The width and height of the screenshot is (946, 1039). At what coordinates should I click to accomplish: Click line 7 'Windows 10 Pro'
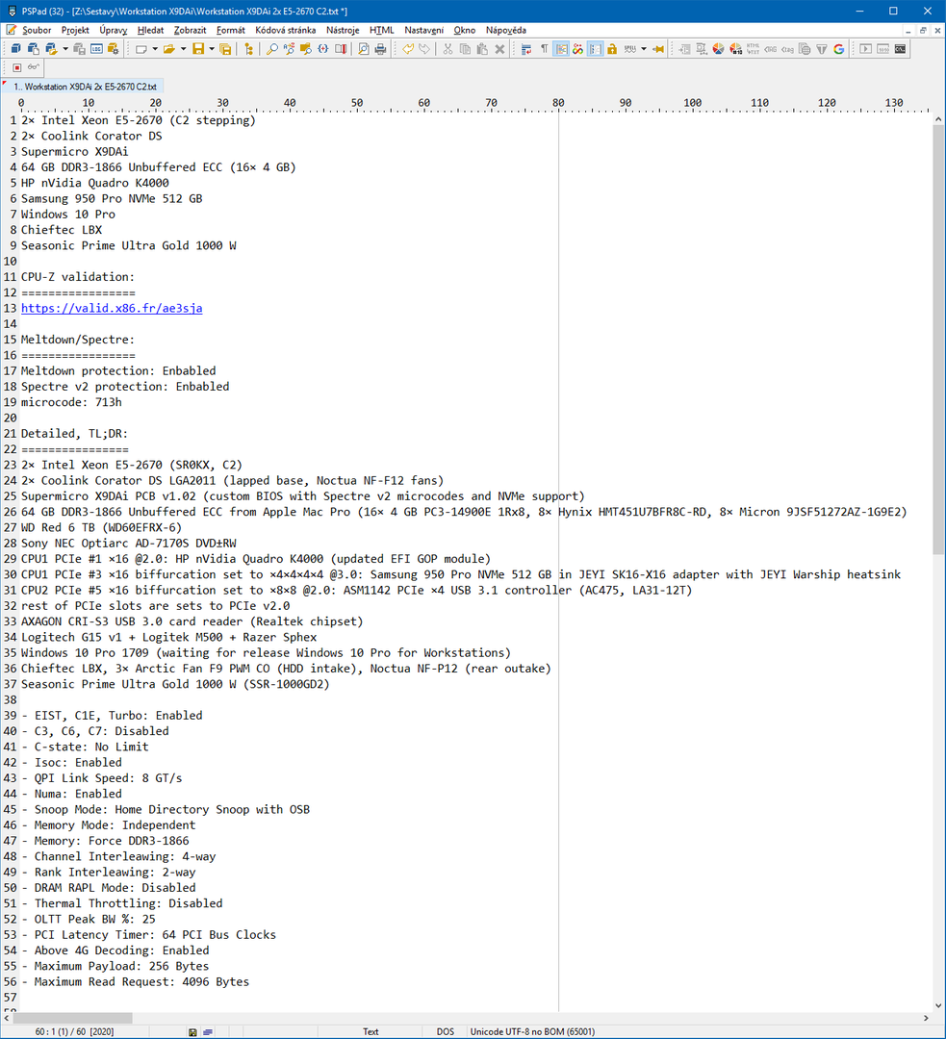(x=68, y=214)
